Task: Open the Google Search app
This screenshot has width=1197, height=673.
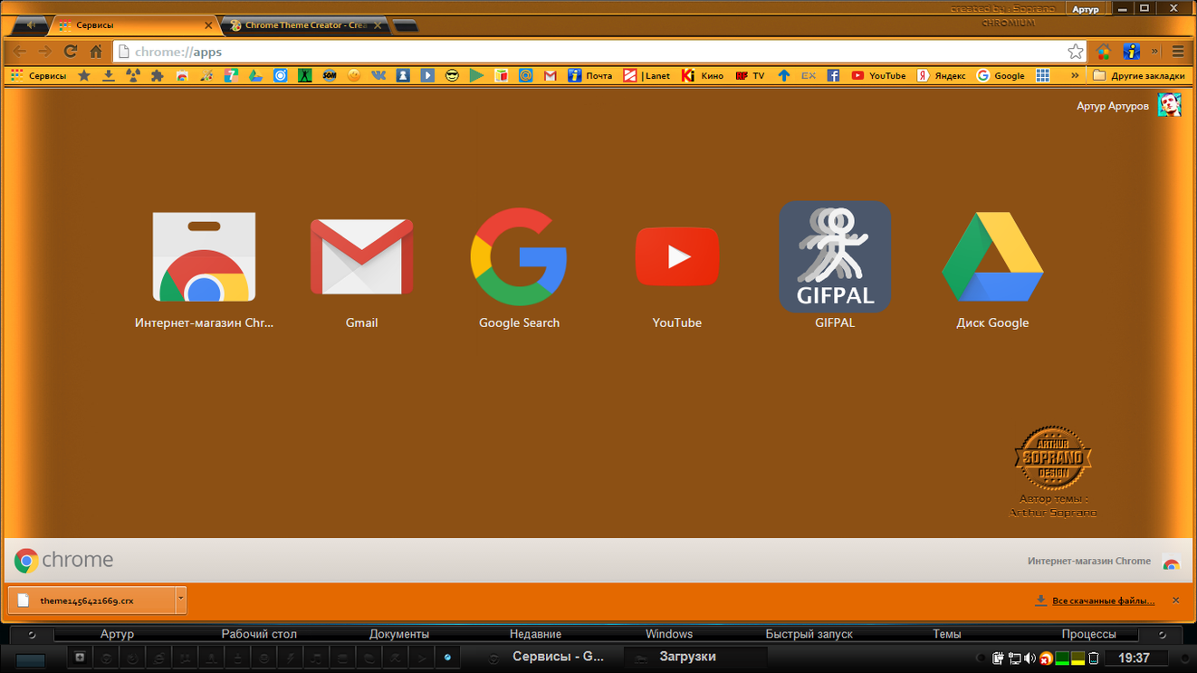Action: pos(519,257)
